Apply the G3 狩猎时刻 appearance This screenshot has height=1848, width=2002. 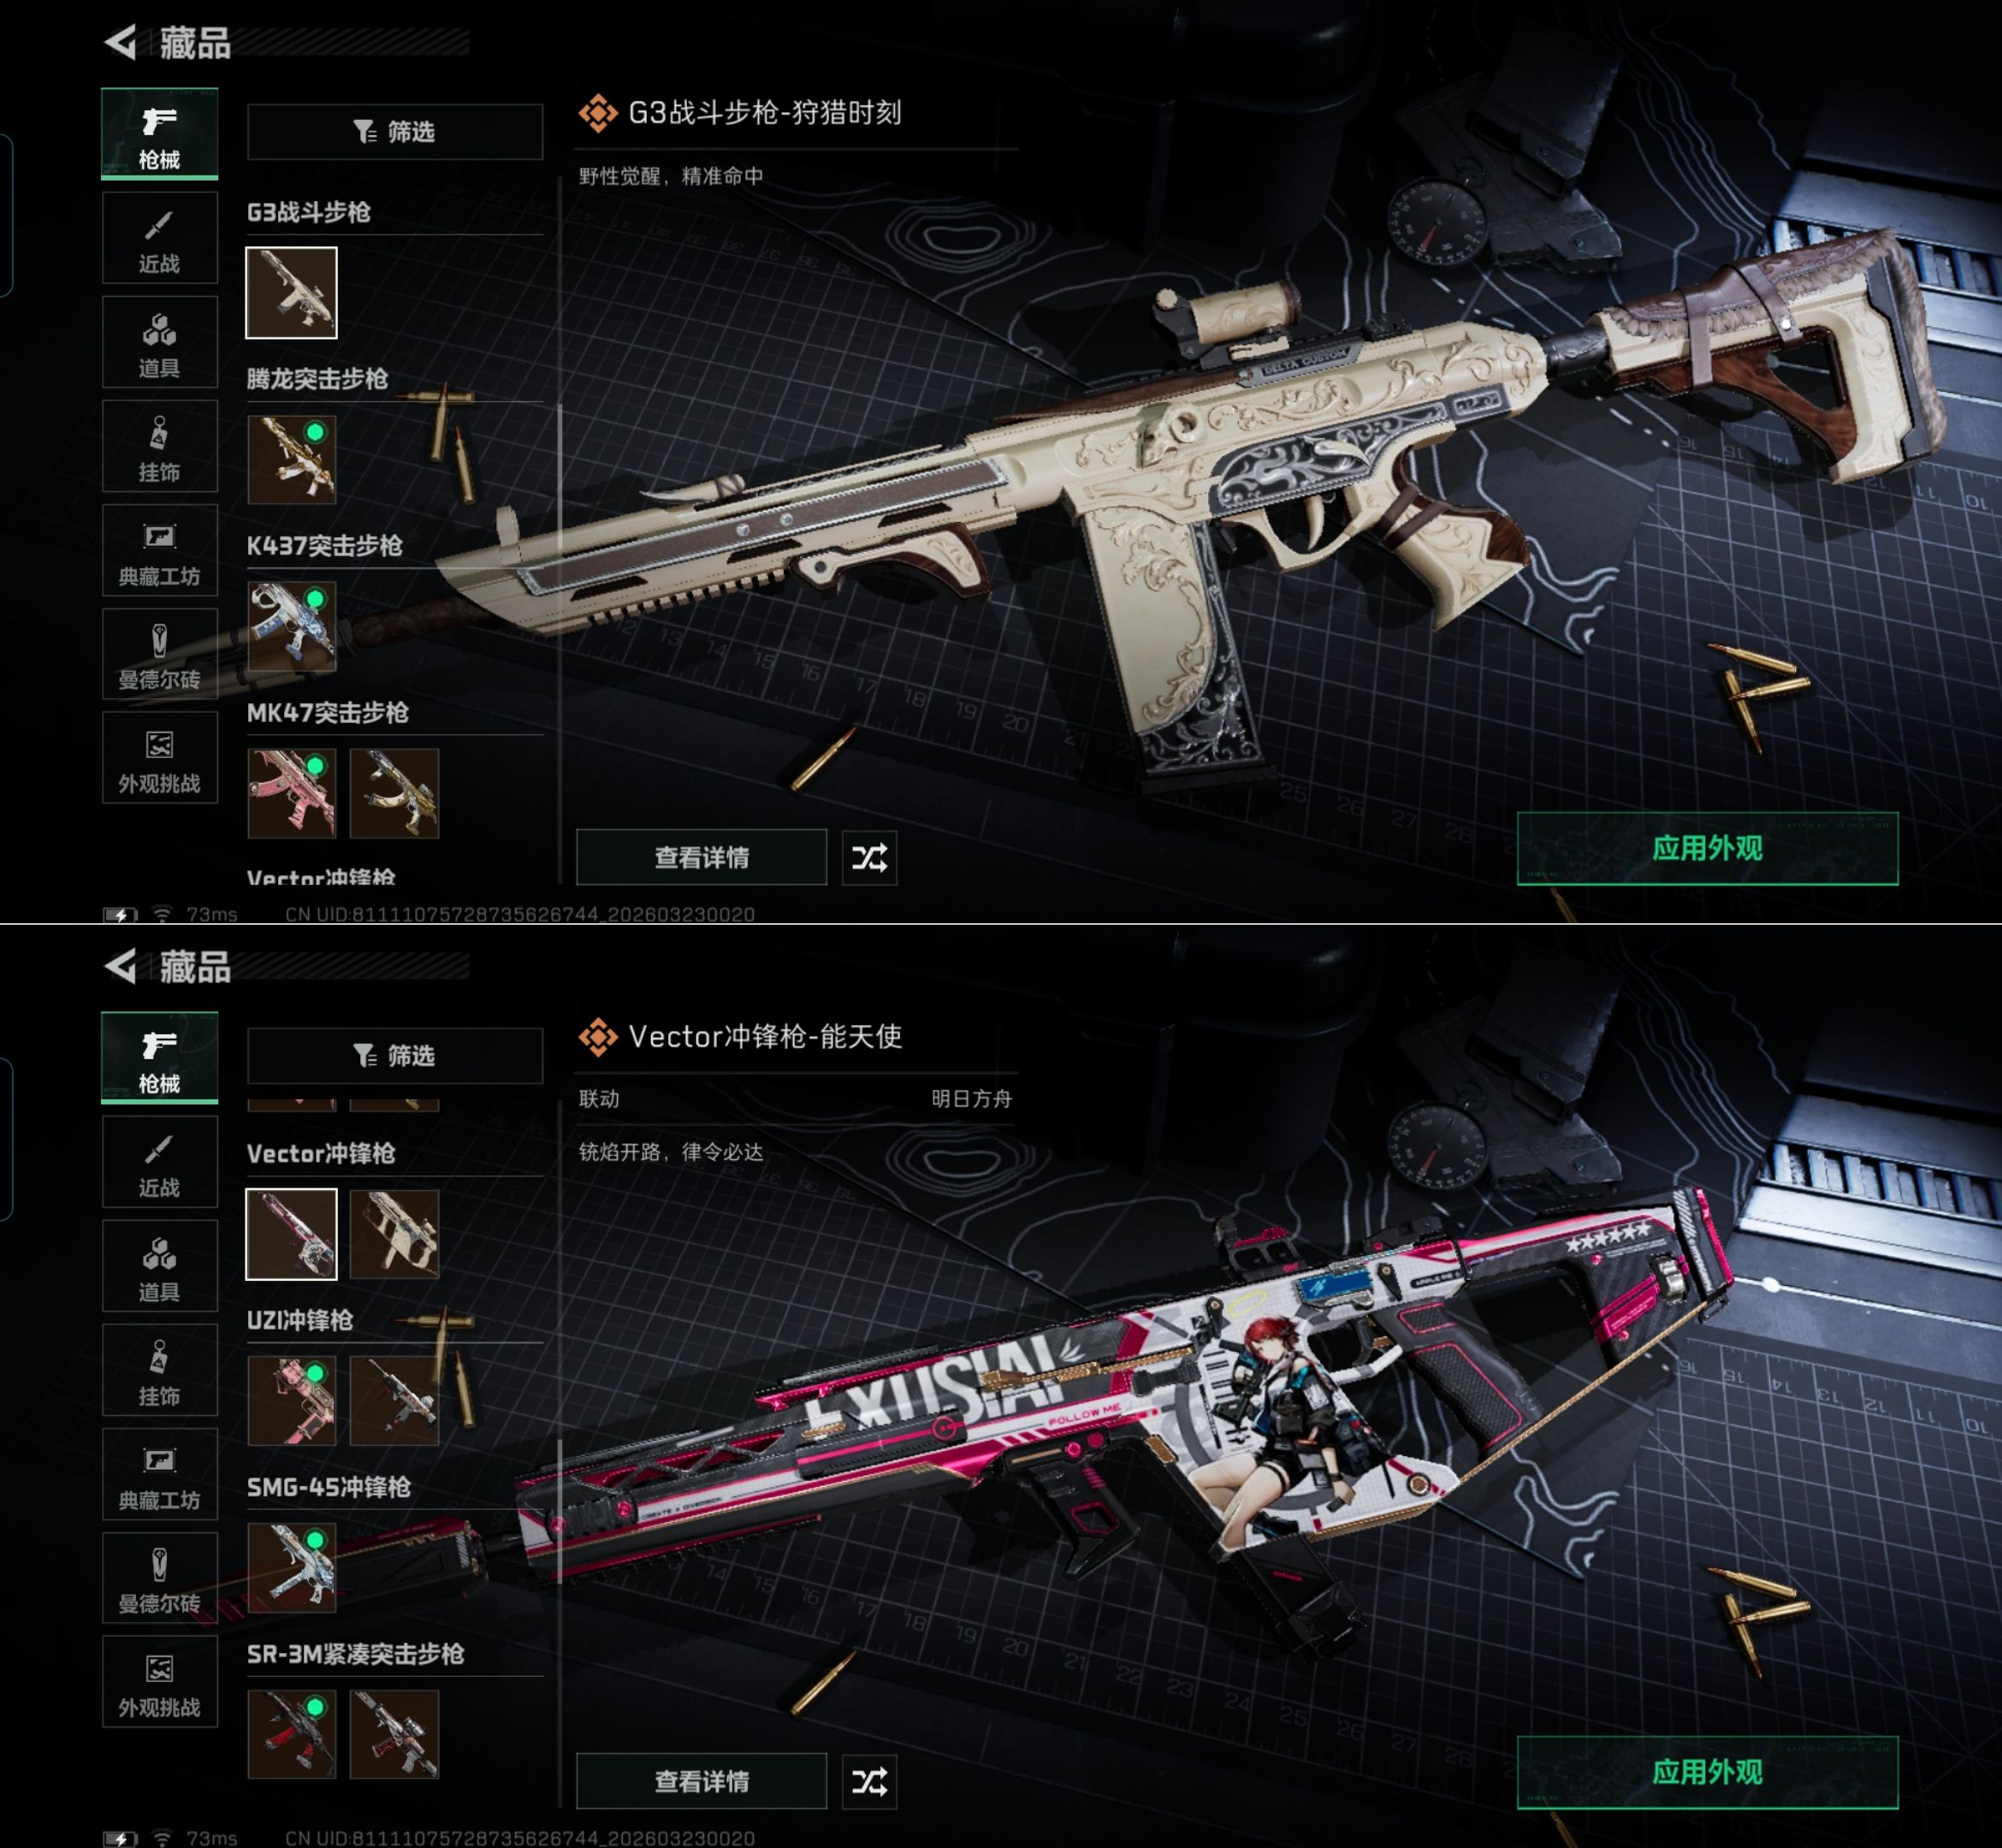pyautogui.click(x=1707, y=848)
